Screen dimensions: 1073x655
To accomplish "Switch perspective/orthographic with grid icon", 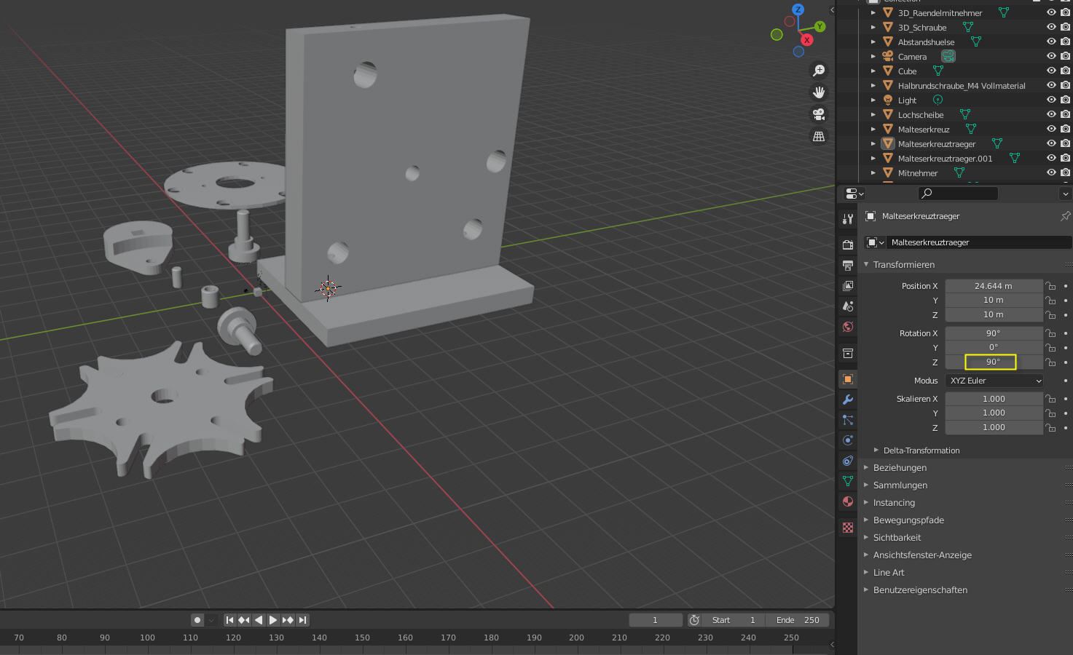I will 819,136.
